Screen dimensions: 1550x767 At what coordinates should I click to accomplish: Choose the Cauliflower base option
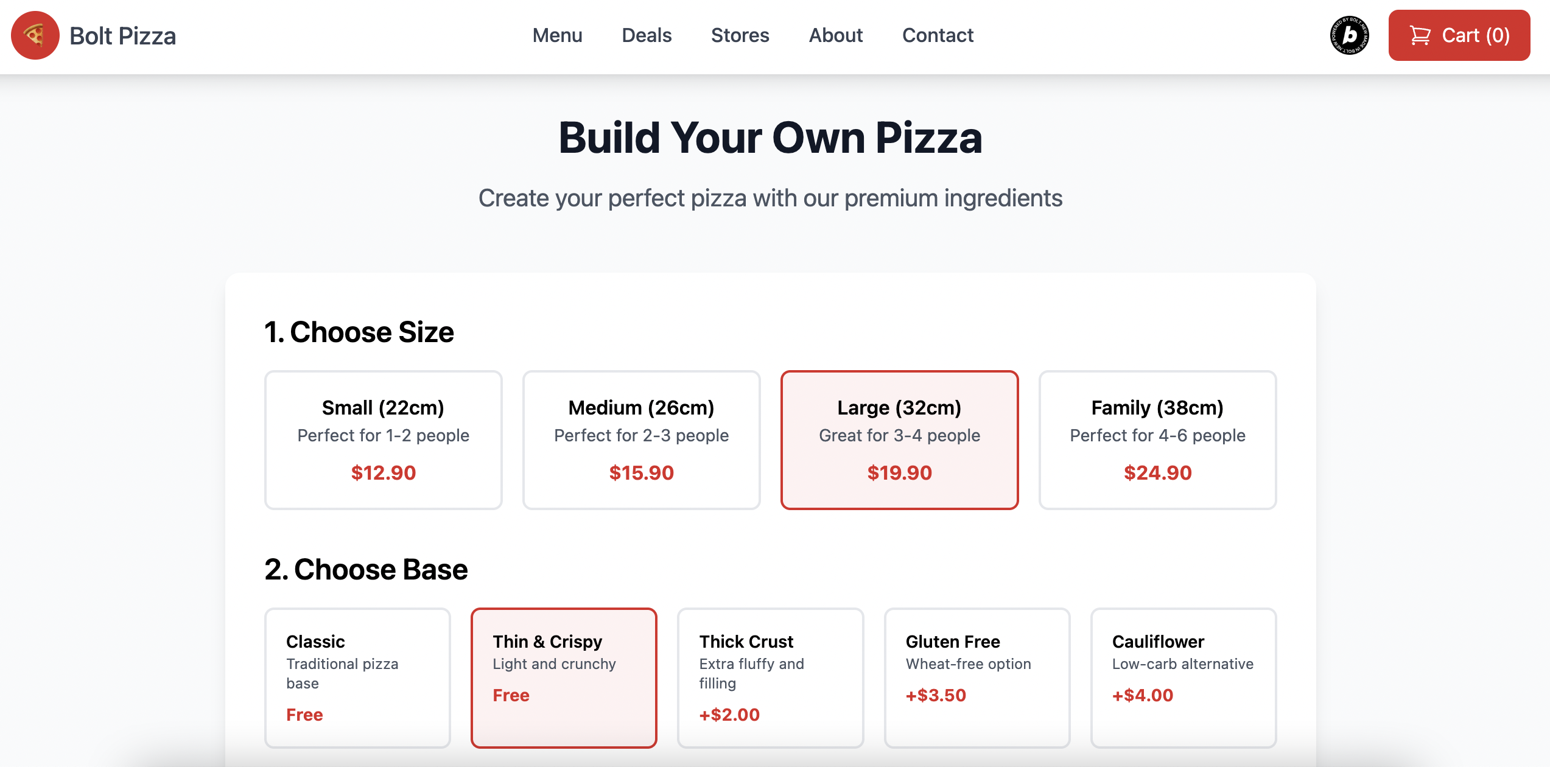[1183, 677]
